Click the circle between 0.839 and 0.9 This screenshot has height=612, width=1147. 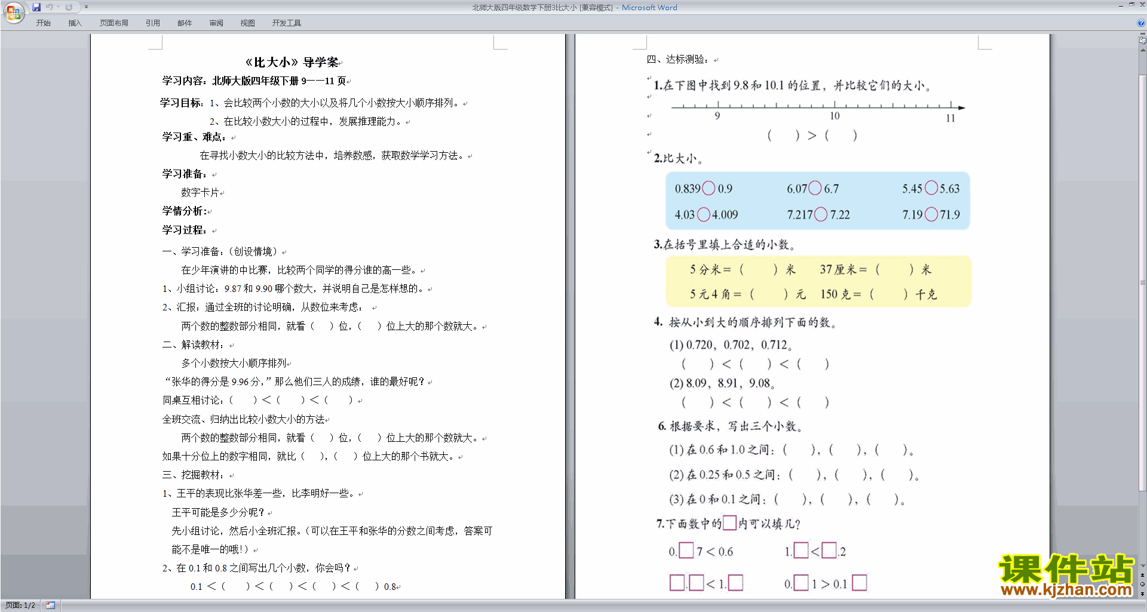point(709,188)
